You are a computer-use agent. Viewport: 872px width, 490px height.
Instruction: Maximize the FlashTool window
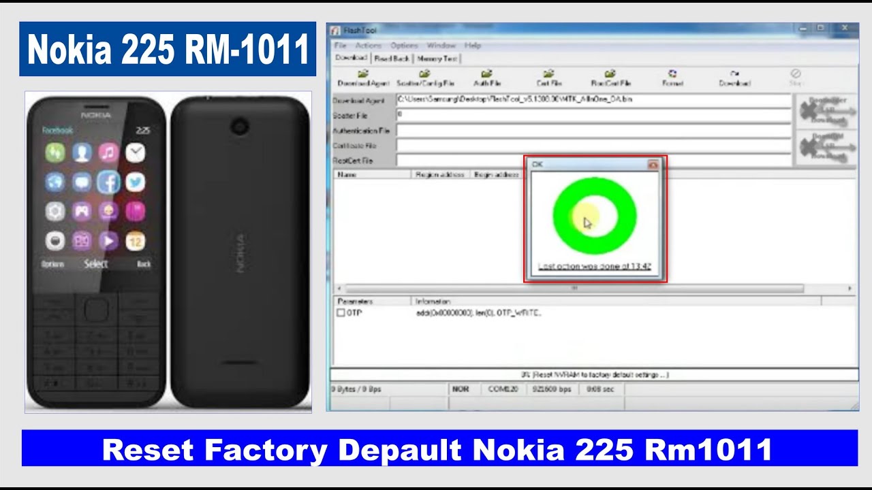click(820, 29)
